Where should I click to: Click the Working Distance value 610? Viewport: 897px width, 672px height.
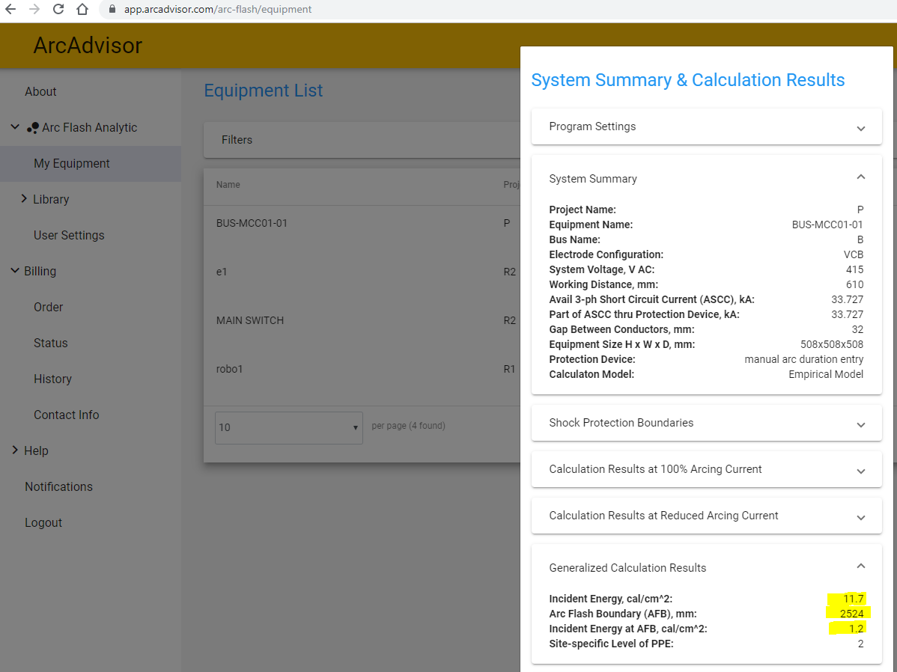[x=854, y=284]
